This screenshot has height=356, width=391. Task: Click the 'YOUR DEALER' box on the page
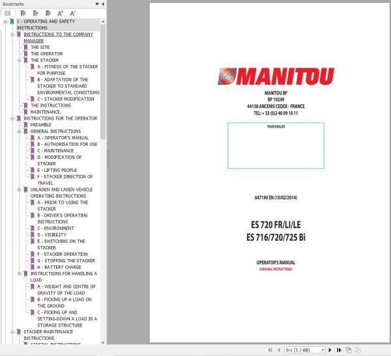[276, 146]
